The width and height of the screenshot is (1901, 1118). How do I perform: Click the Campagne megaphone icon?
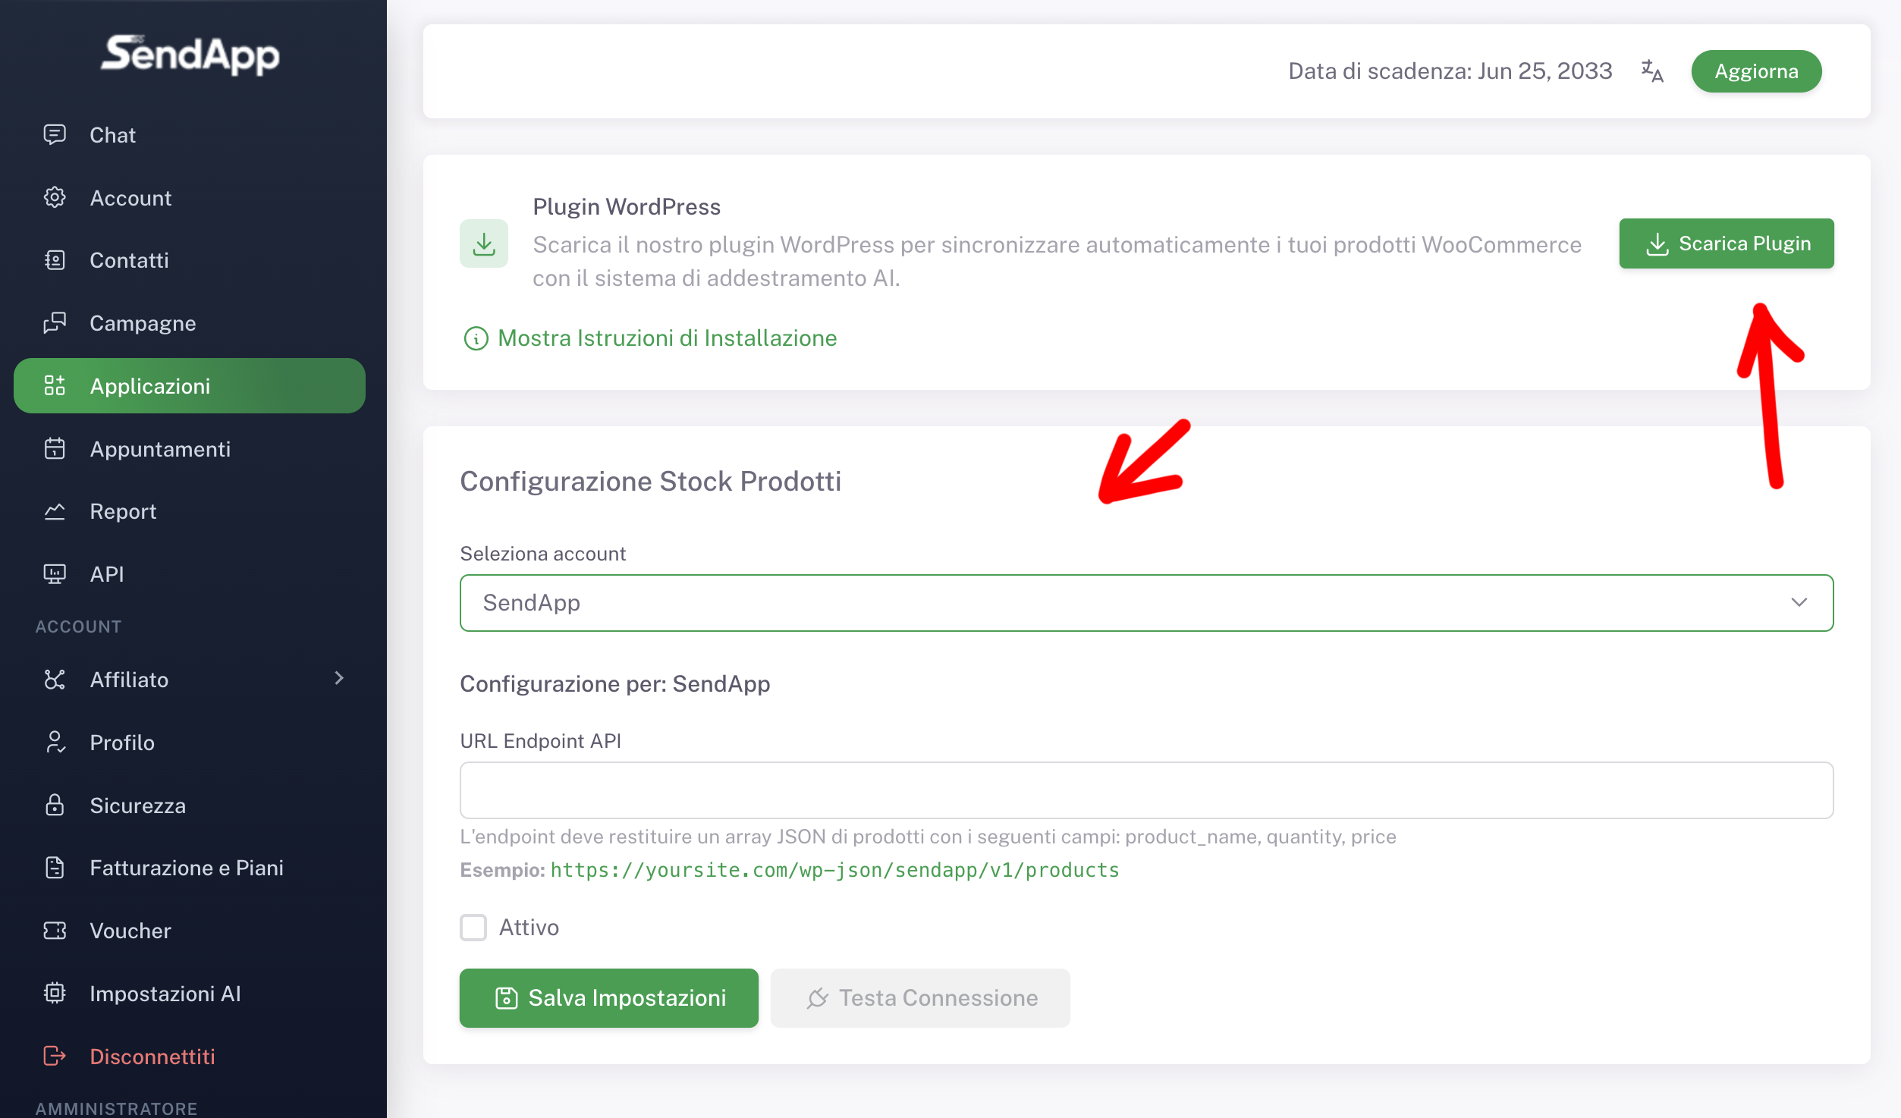pos(55,323)
